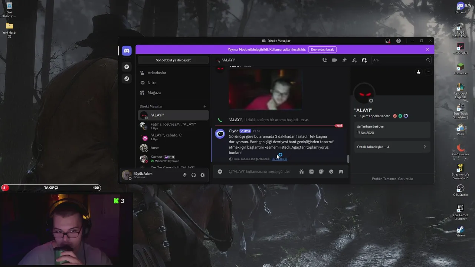This screenshot has width=475, height=267.
Task: Start a video call in Discord header
Action: (x=334, y=60)
